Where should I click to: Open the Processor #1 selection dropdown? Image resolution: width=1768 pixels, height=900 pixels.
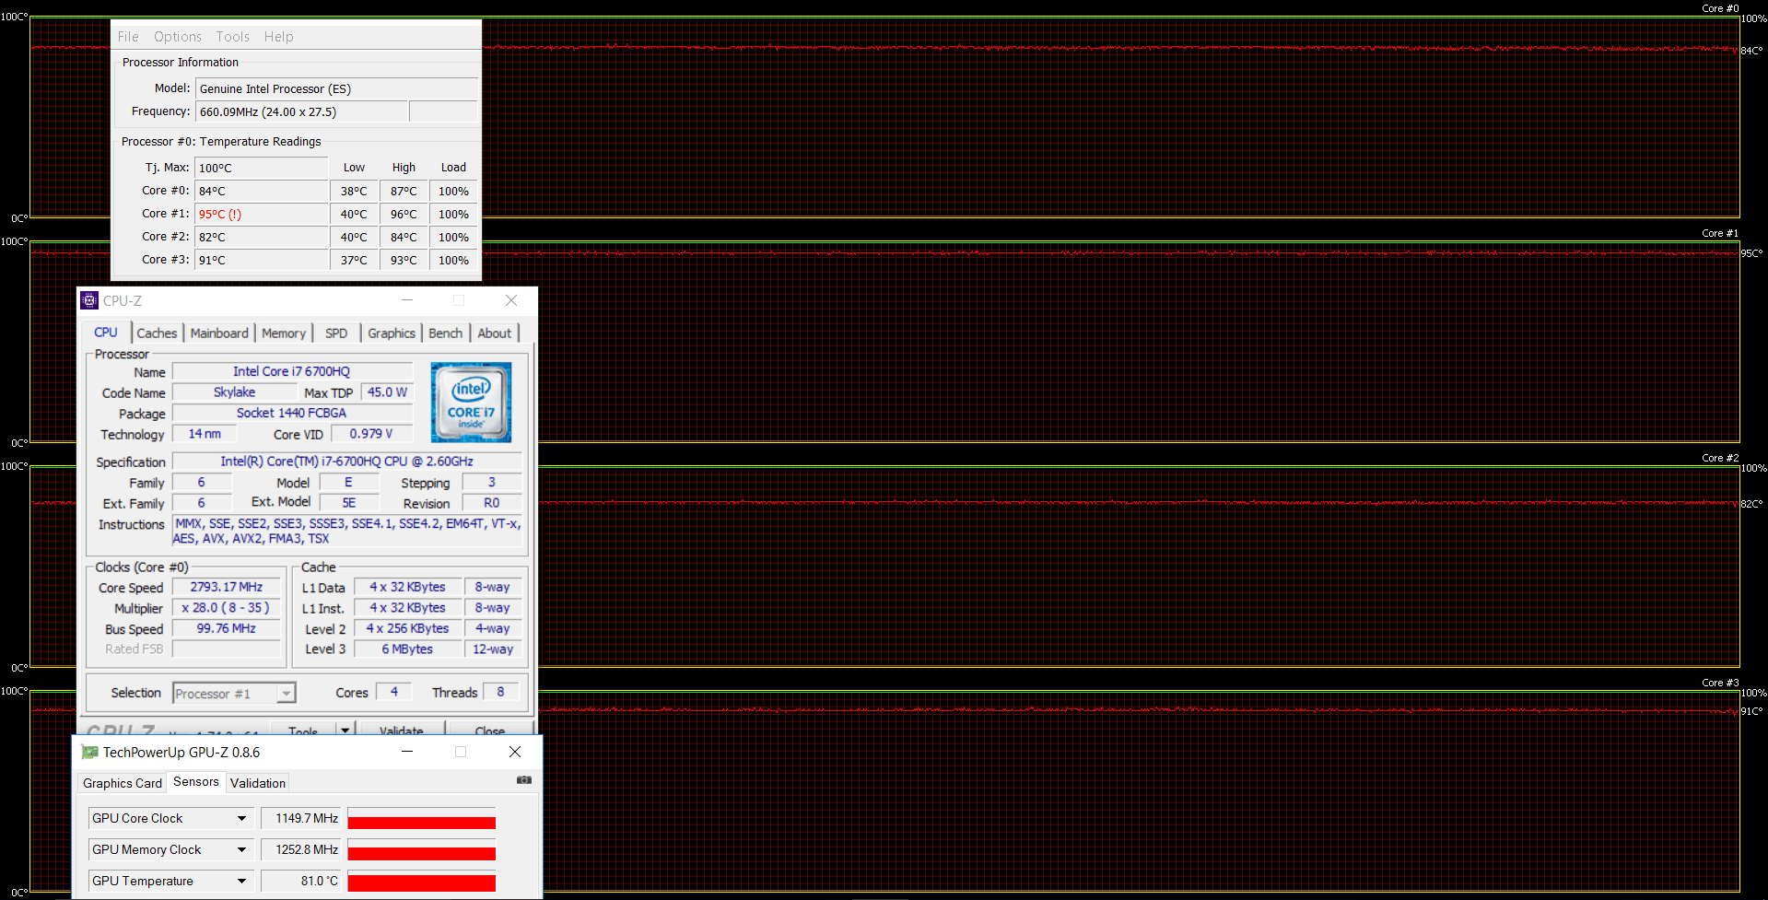click(287, 694)
